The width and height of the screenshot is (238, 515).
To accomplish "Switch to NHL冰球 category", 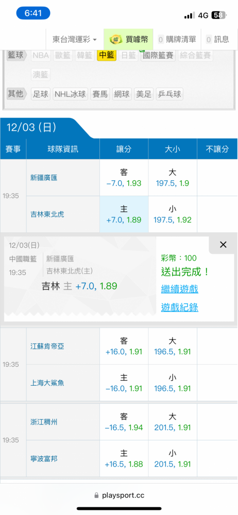I will tap(70, 94).
